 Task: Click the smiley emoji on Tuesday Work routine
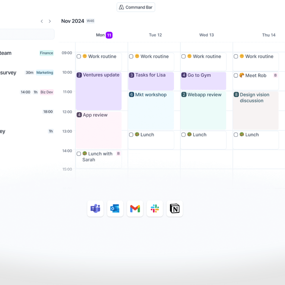[137, 56]
